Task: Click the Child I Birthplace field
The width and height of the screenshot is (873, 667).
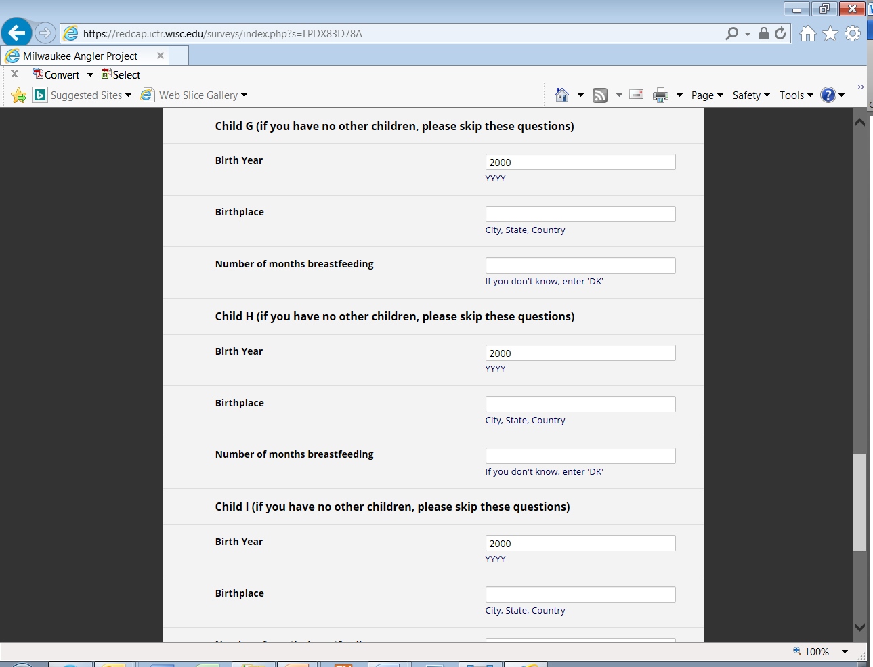Action: [580, 595]
